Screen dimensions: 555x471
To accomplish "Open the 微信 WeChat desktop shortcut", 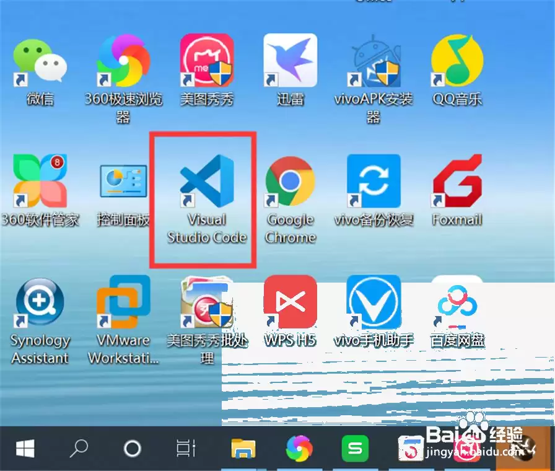I will 40,61.
